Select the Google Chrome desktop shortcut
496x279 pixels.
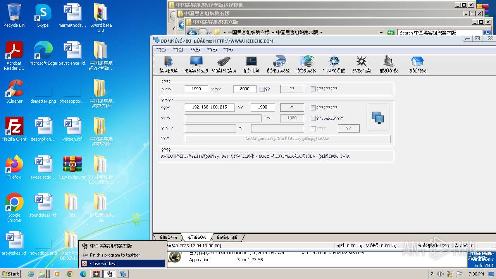tap(14, 208)
